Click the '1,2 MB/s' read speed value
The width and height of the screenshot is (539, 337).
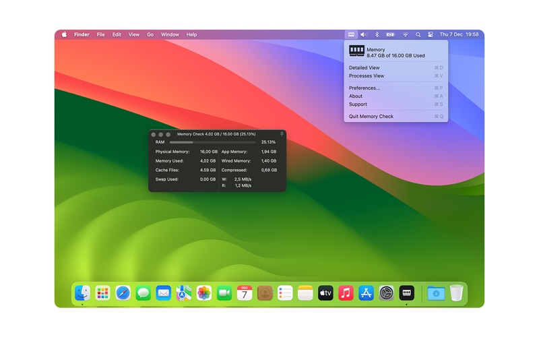pos(243,186)
